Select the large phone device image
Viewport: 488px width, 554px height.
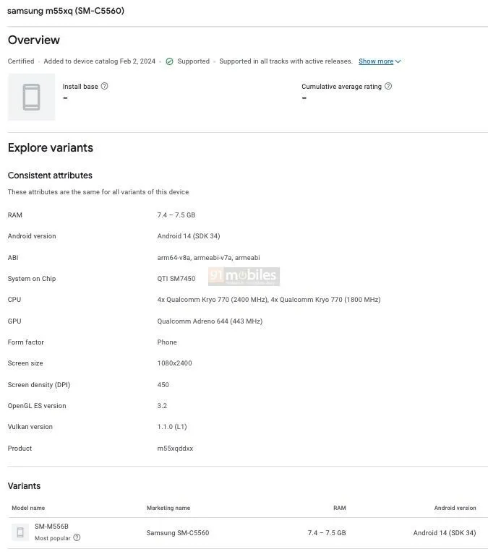[x=31, y=97]
